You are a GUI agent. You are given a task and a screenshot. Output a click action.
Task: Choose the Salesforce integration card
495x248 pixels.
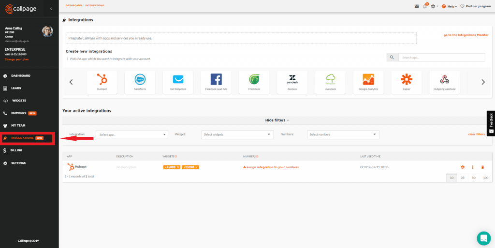(x=140, y=82)
